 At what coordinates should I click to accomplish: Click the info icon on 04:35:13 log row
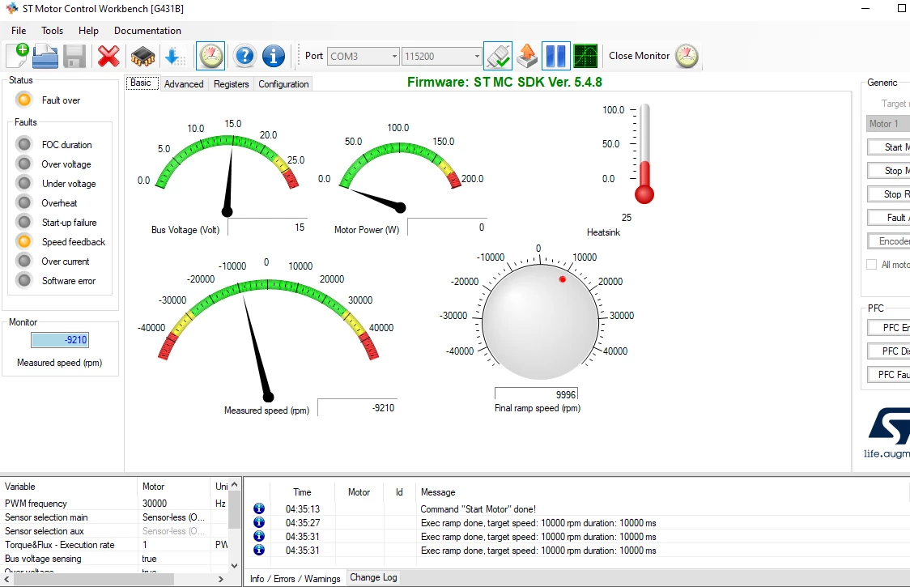[x=259, y=508]
